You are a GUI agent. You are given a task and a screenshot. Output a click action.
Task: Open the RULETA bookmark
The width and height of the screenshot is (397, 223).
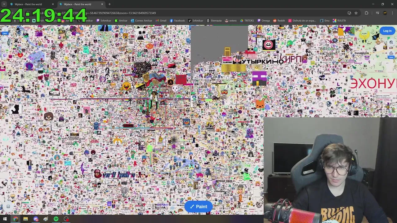[339, 21]
